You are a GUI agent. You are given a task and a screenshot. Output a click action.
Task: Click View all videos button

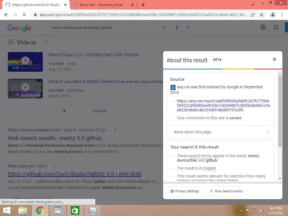coord(99,111)
